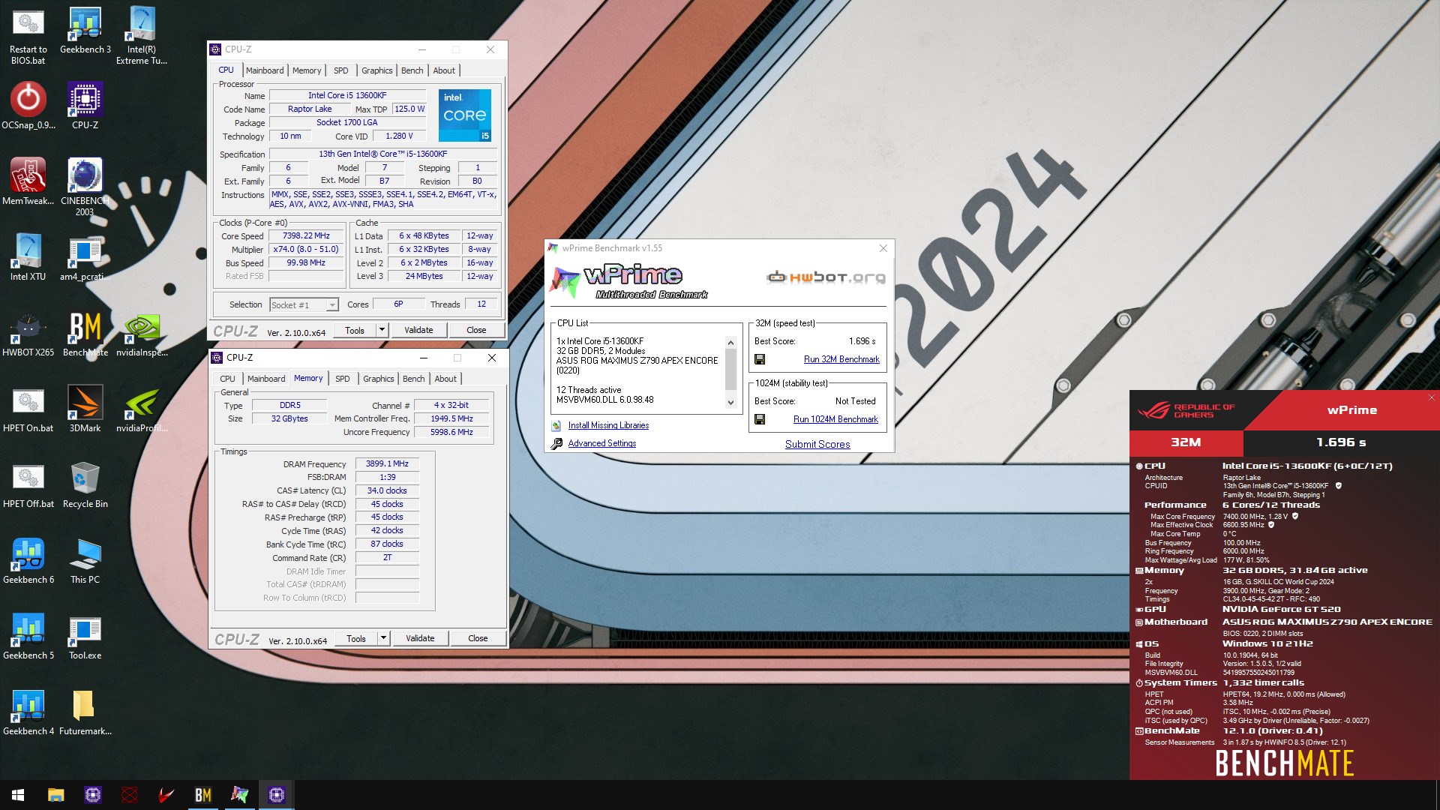Open the am4_pcrati desktop shortcut

coord(85,257)
